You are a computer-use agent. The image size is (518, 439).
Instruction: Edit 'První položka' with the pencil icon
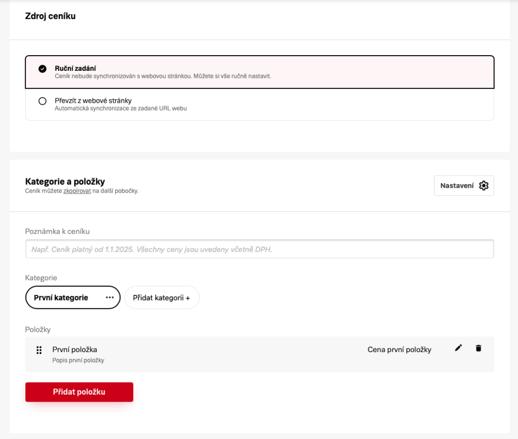(x=458, y=348)
